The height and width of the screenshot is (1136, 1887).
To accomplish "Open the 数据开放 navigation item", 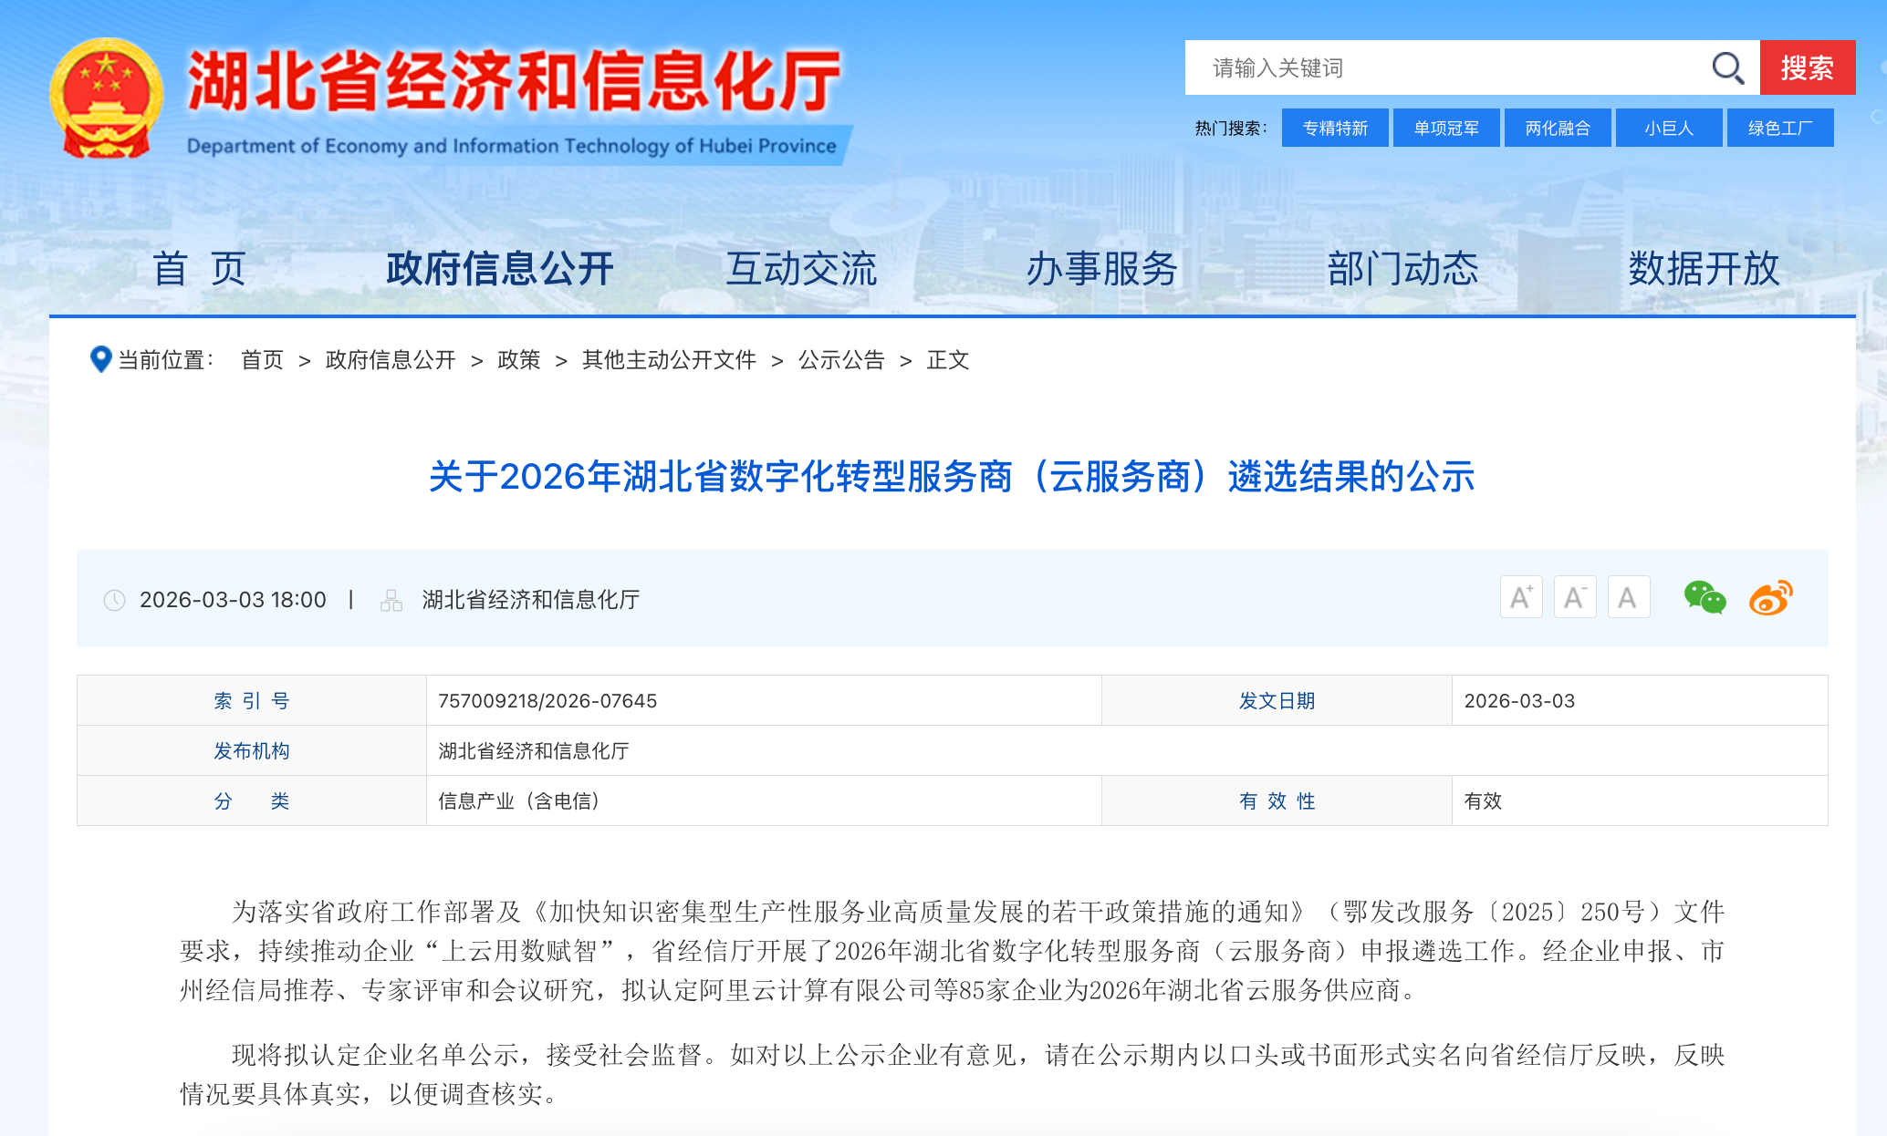I will coord(1703,269).
